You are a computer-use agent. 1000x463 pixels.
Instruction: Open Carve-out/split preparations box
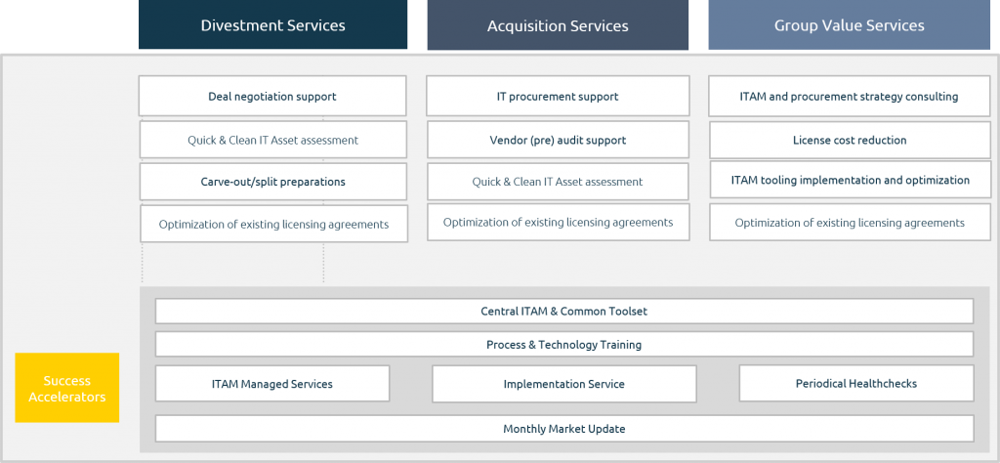(273, 182)
